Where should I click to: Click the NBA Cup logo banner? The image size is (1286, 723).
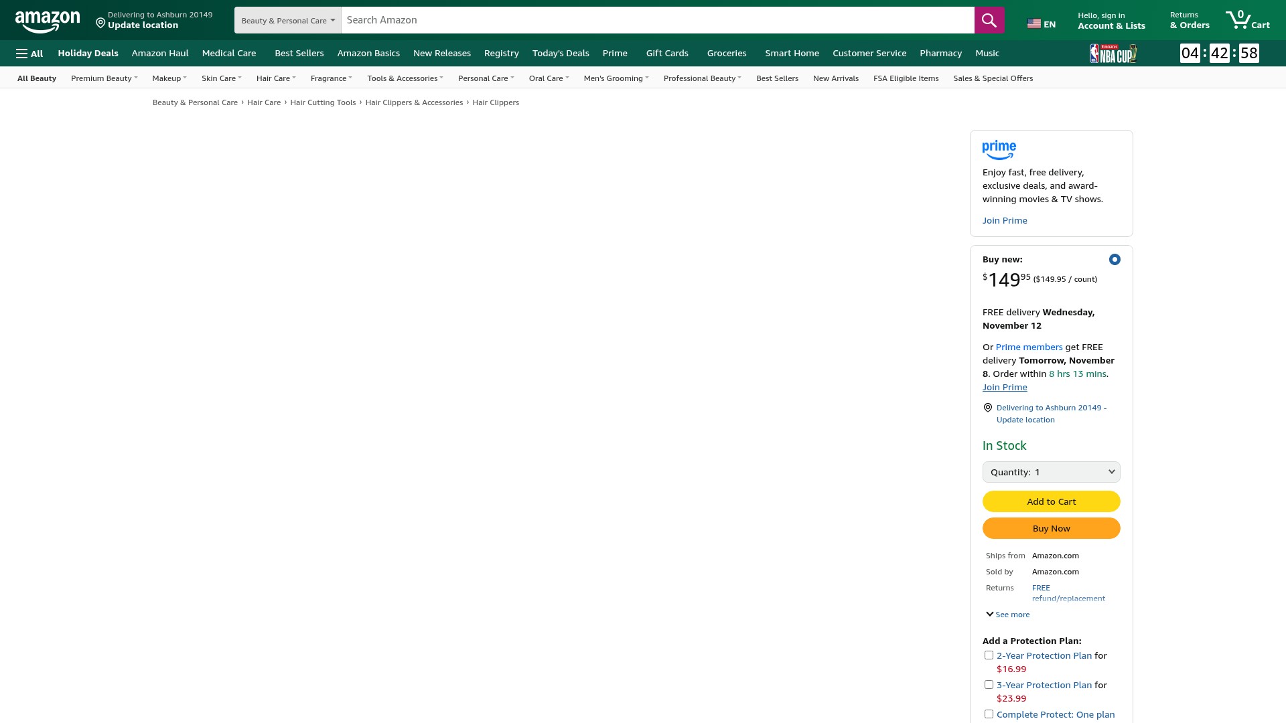click(1113, 53)
